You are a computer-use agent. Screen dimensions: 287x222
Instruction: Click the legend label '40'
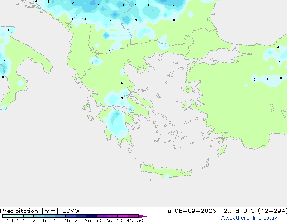tap(119, 220)
